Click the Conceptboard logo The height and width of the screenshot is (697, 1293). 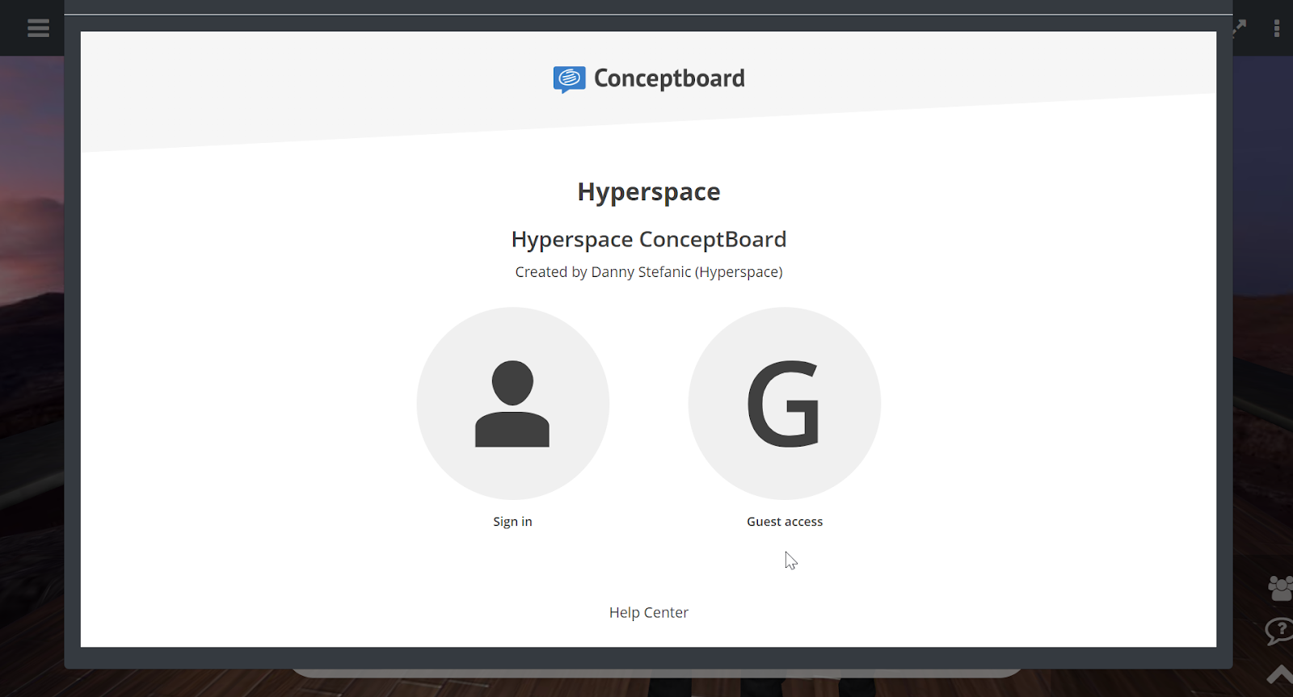(x=649, y=79)
